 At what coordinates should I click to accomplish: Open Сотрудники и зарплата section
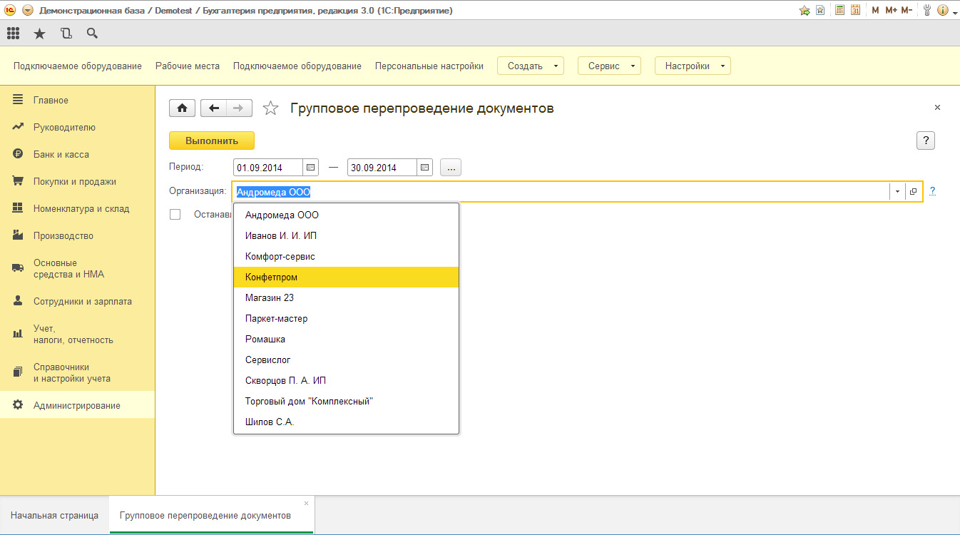(77, 302)
